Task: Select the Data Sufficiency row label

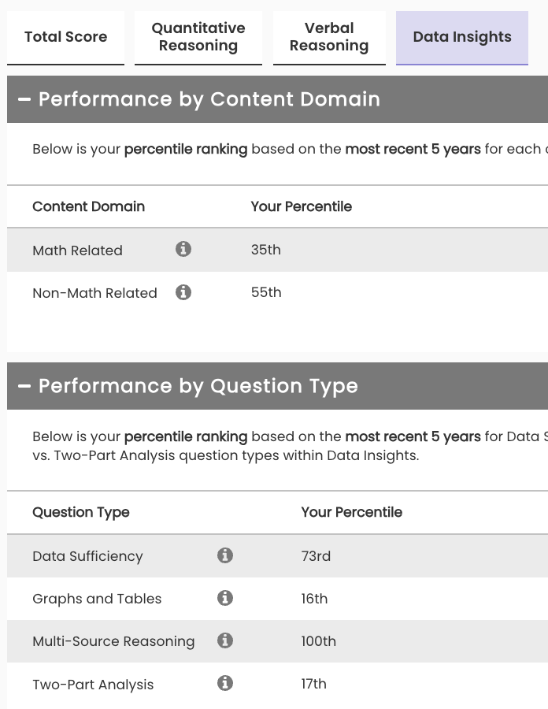Action: [87, 556]
